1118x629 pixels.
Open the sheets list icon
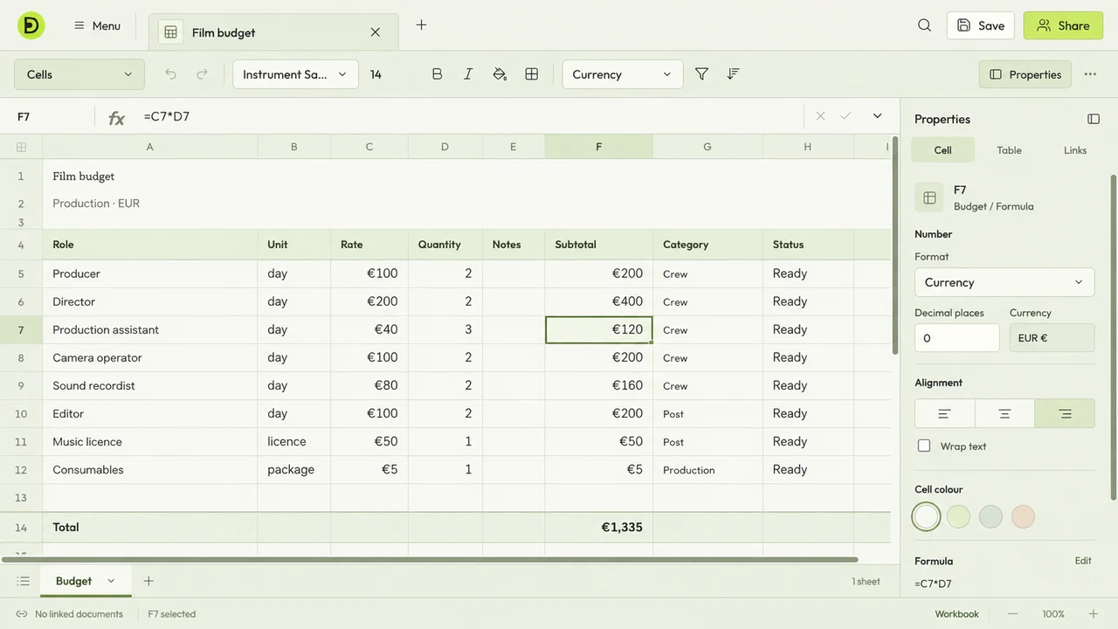(x=24, y=581)
